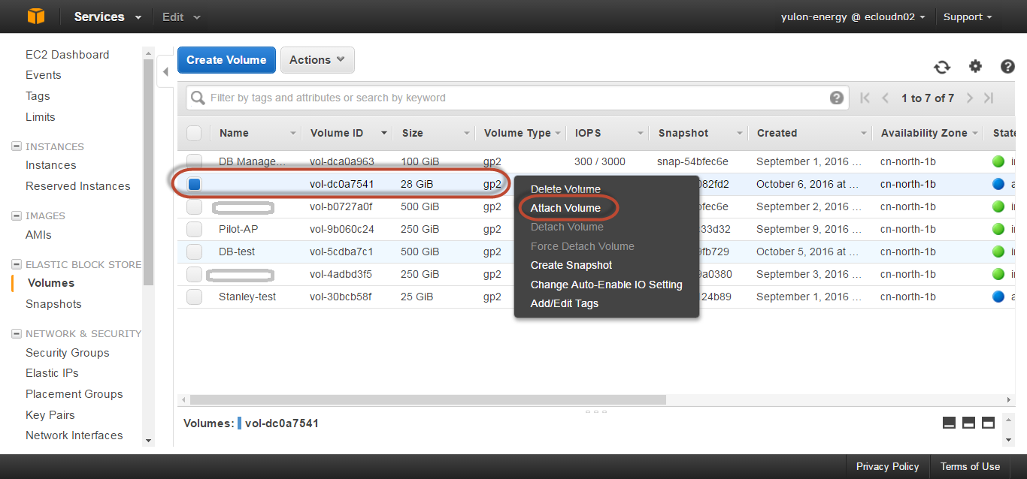Click search filter help icon
Image resolution: width=1027 pixels, height=479 pixels.
(836, 98)
